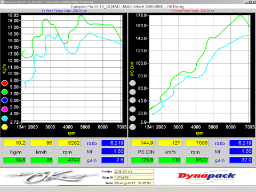256x192 pixels.
Task: Select the cyan run indicator circle
Action: point(5,118)
